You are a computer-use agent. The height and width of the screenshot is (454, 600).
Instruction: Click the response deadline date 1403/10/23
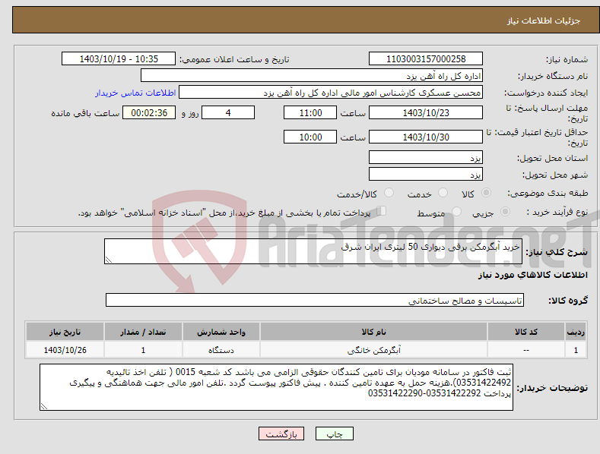coord(426,112)
